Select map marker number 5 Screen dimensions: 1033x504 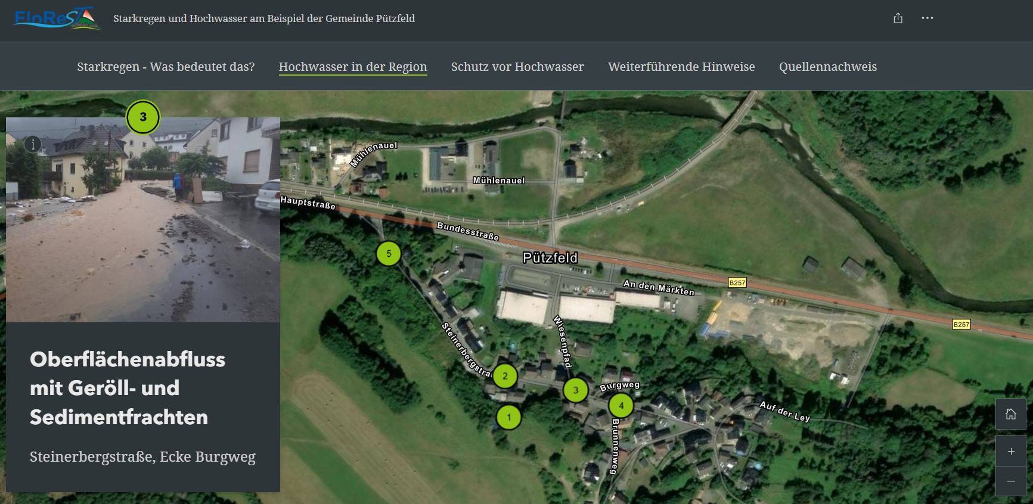[389, 254]
